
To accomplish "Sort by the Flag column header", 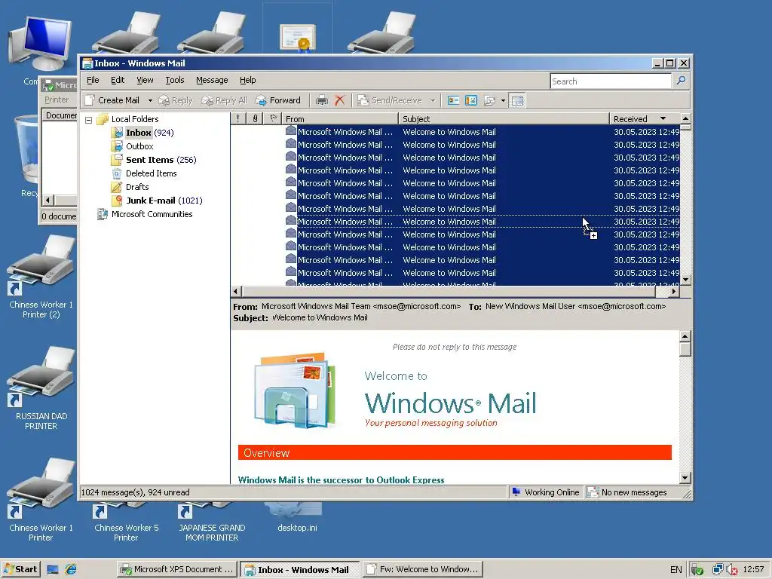I will [x=273, y=118].
